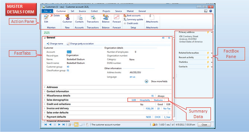This screenshot has height=132, width=249.
Task: Open the Balance icon
Action: click(105, 17)
